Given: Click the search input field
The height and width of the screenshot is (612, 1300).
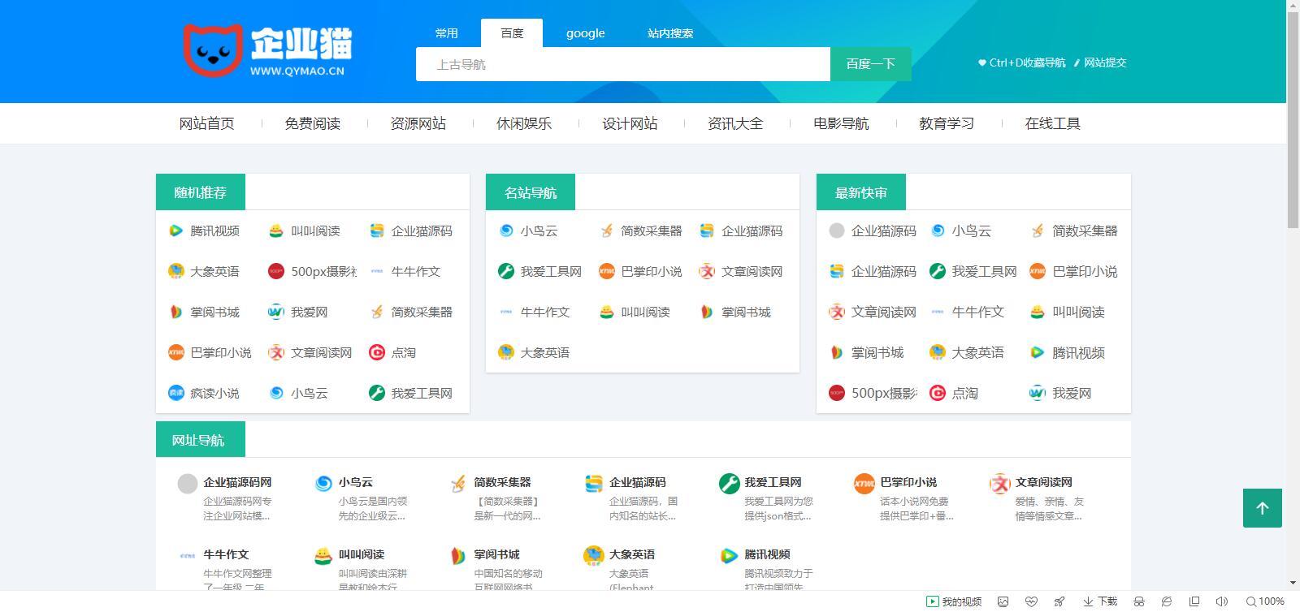Looking at the screenshot, I should 622,64.
